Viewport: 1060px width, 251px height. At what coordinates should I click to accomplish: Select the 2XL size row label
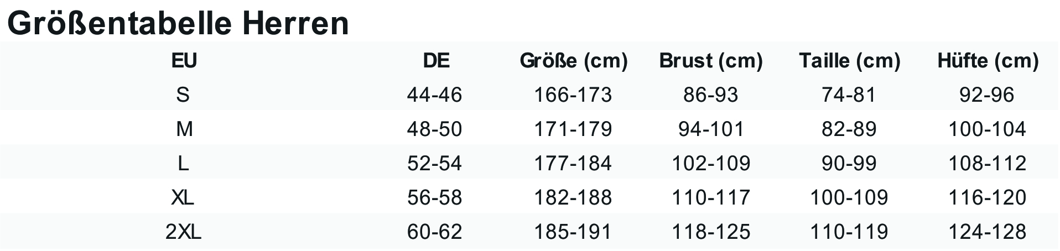tap(183, 232)
